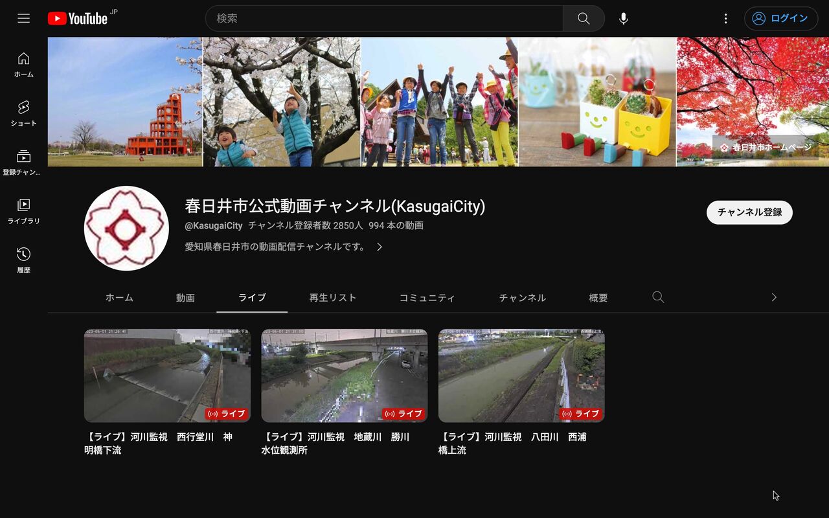Screen dimensions: 829x518
Task: Expand the channel description chevron
Action: [380, 247]
